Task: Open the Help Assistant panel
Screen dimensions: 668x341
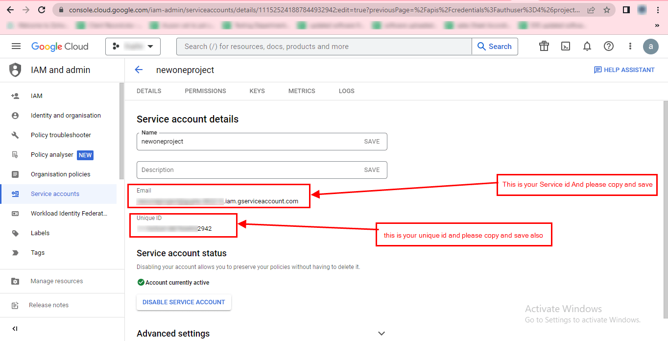Action: click(624, 70)
